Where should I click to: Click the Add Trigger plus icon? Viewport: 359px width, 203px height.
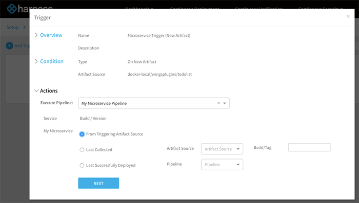9,46
